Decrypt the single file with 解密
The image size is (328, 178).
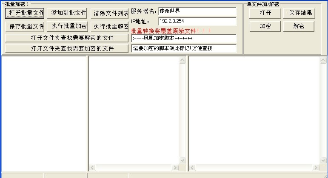[x=299, y=26]
